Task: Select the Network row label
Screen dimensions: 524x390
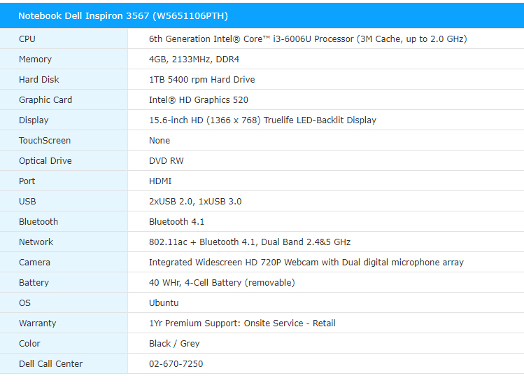Action: (x=36, y=242)
